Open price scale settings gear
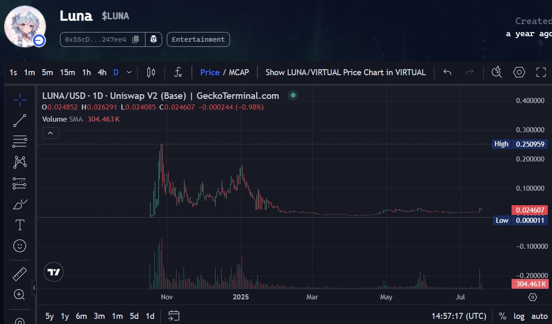The height and width of the screenshot is (324, 552). coord(532,297)
